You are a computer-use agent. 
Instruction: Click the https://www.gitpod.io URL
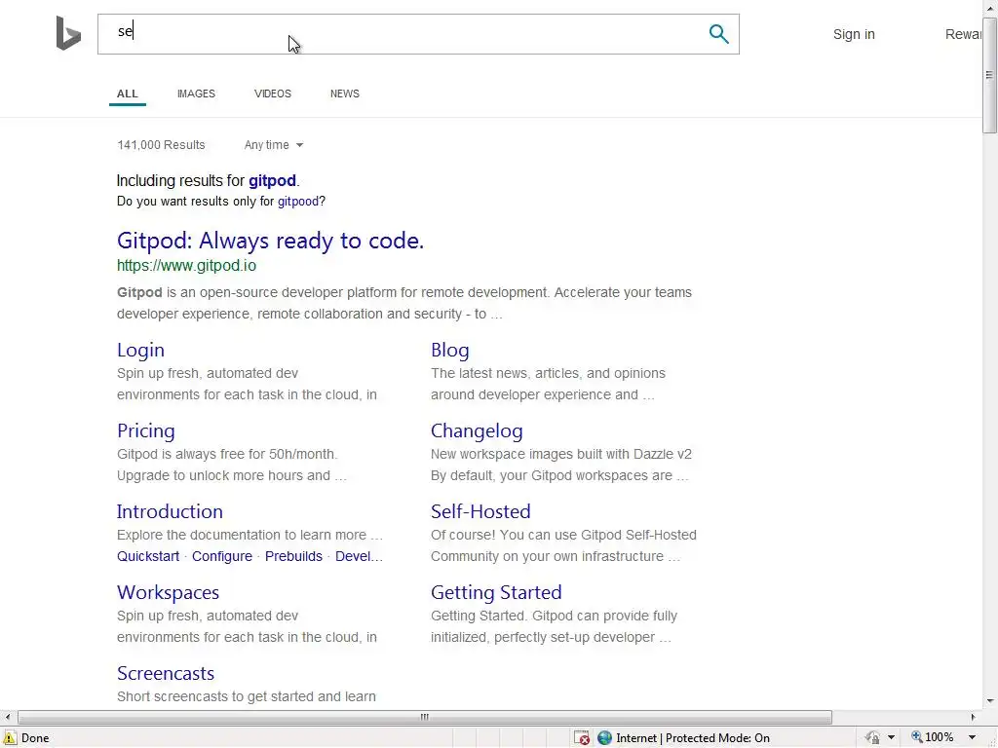[x=186, y=266]
